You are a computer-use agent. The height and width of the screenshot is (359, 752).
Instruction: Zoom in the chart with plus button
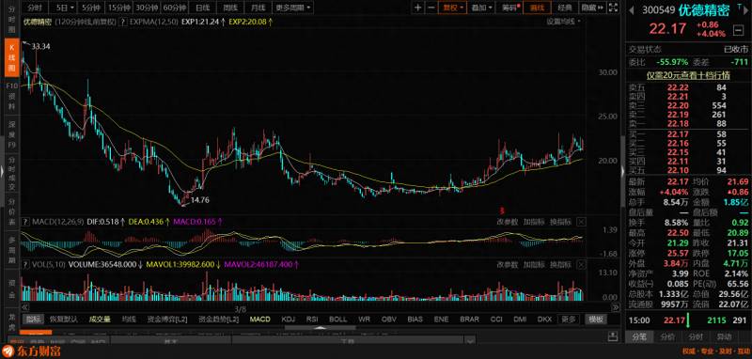418,8
